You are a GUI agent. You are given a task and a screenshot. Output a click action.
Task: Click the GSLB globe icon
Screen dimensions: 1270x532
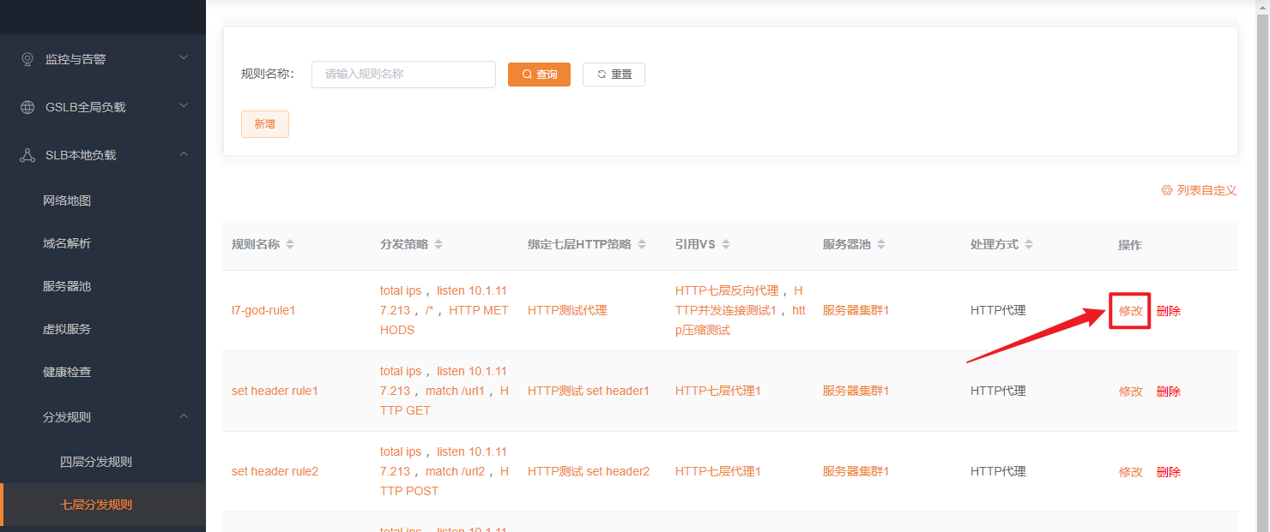pos(27,107)
